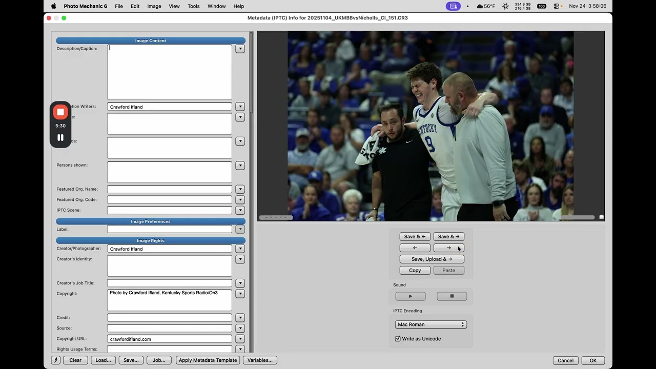Open the Creator's Job Title dropdown arrow

point(240,283)
